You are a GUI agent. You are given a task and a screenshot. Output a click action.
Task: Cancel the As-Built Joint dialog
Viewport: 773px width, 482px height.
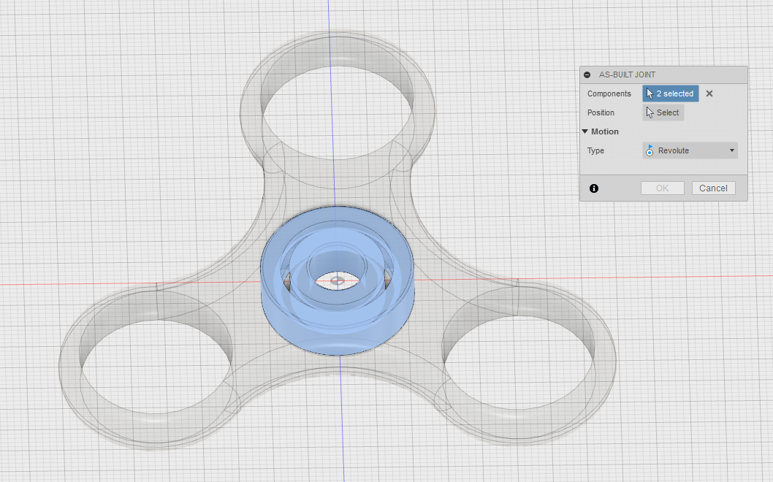point(713,188)
